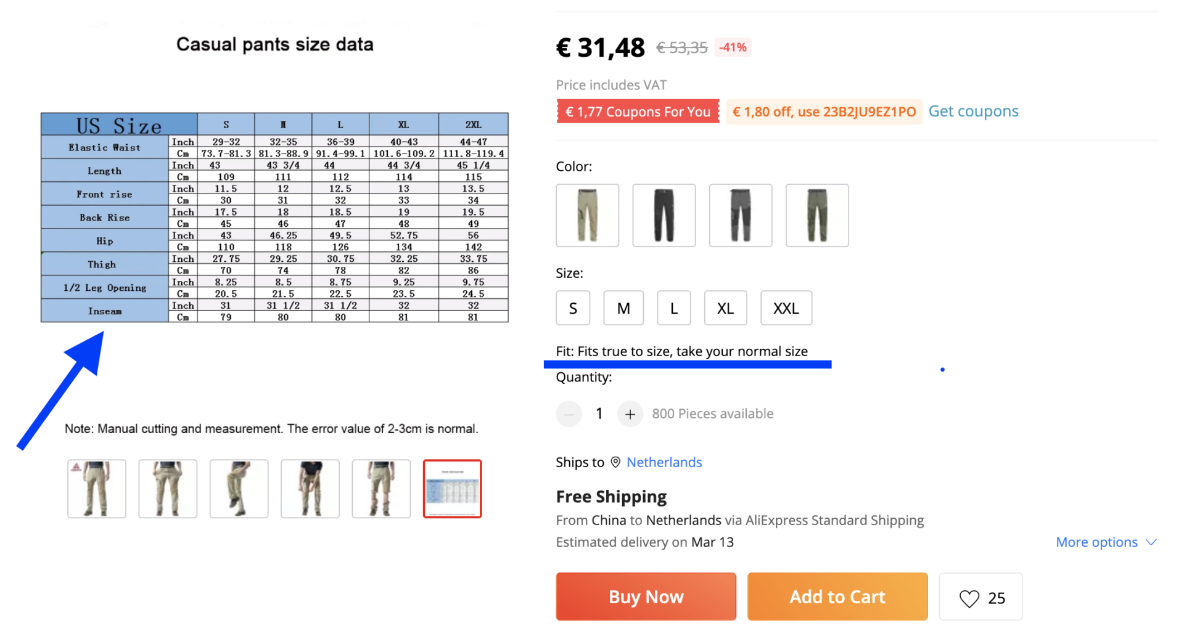Open the size chart gallery thumbnail

(x=451, y=488)
